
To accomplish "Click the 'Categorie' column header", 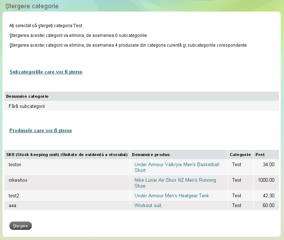I will click(240, 155).
